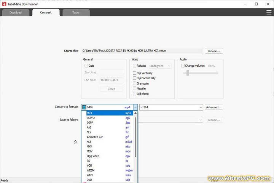274x183 pixels.
Task: Click the End time field 00:05:13.801
Action: [x=111, y=80]
